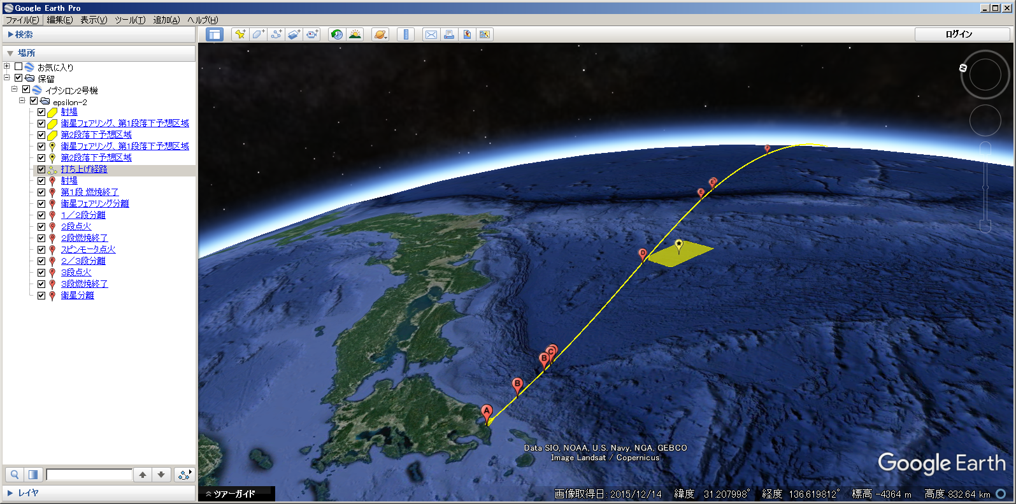Click the play tour icon at panel bottom
This screenshot has width=1016, height=504.
tap(185, 475)
